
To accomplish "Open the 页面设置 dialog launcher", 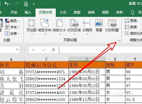I will tap(119, 41).
